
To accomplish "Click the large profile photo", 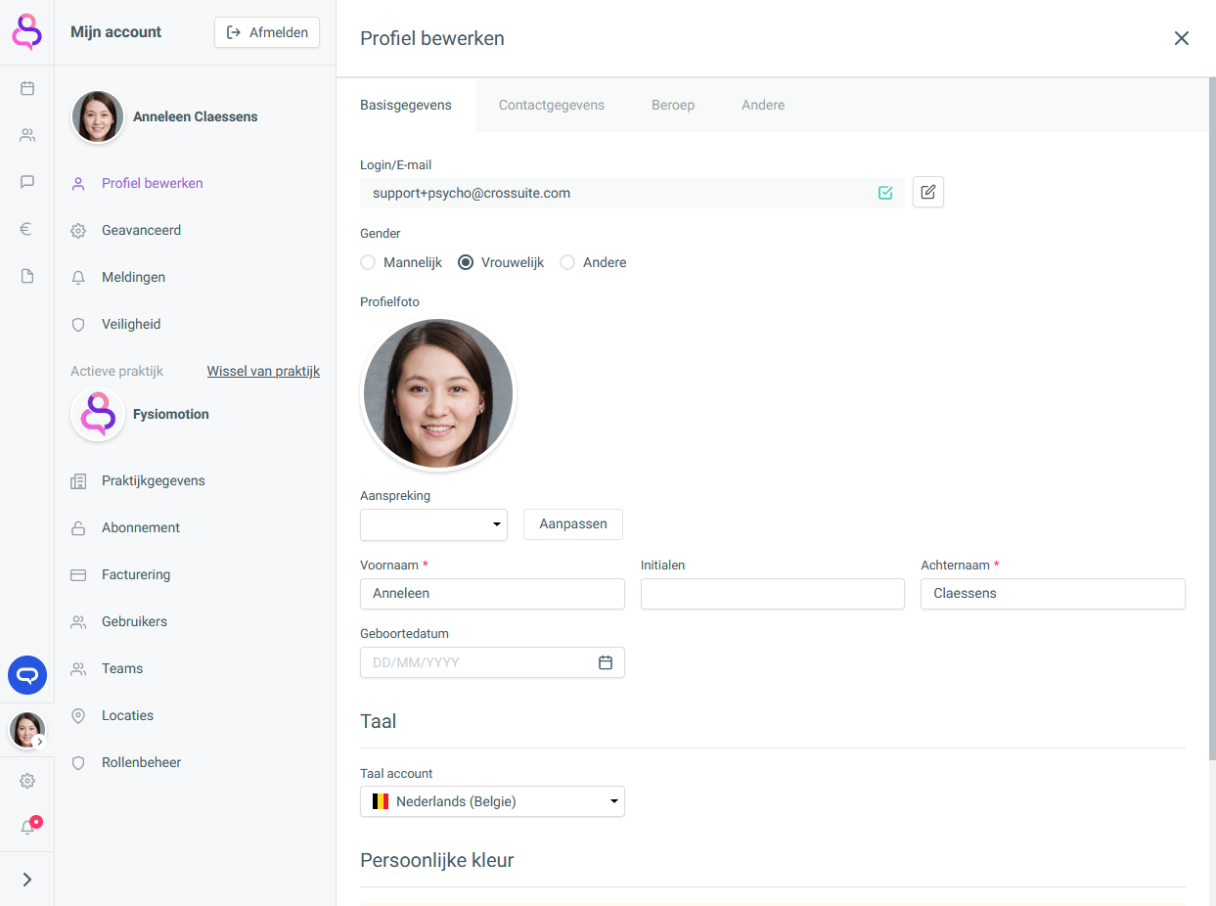I will click(x=438, y=393).
